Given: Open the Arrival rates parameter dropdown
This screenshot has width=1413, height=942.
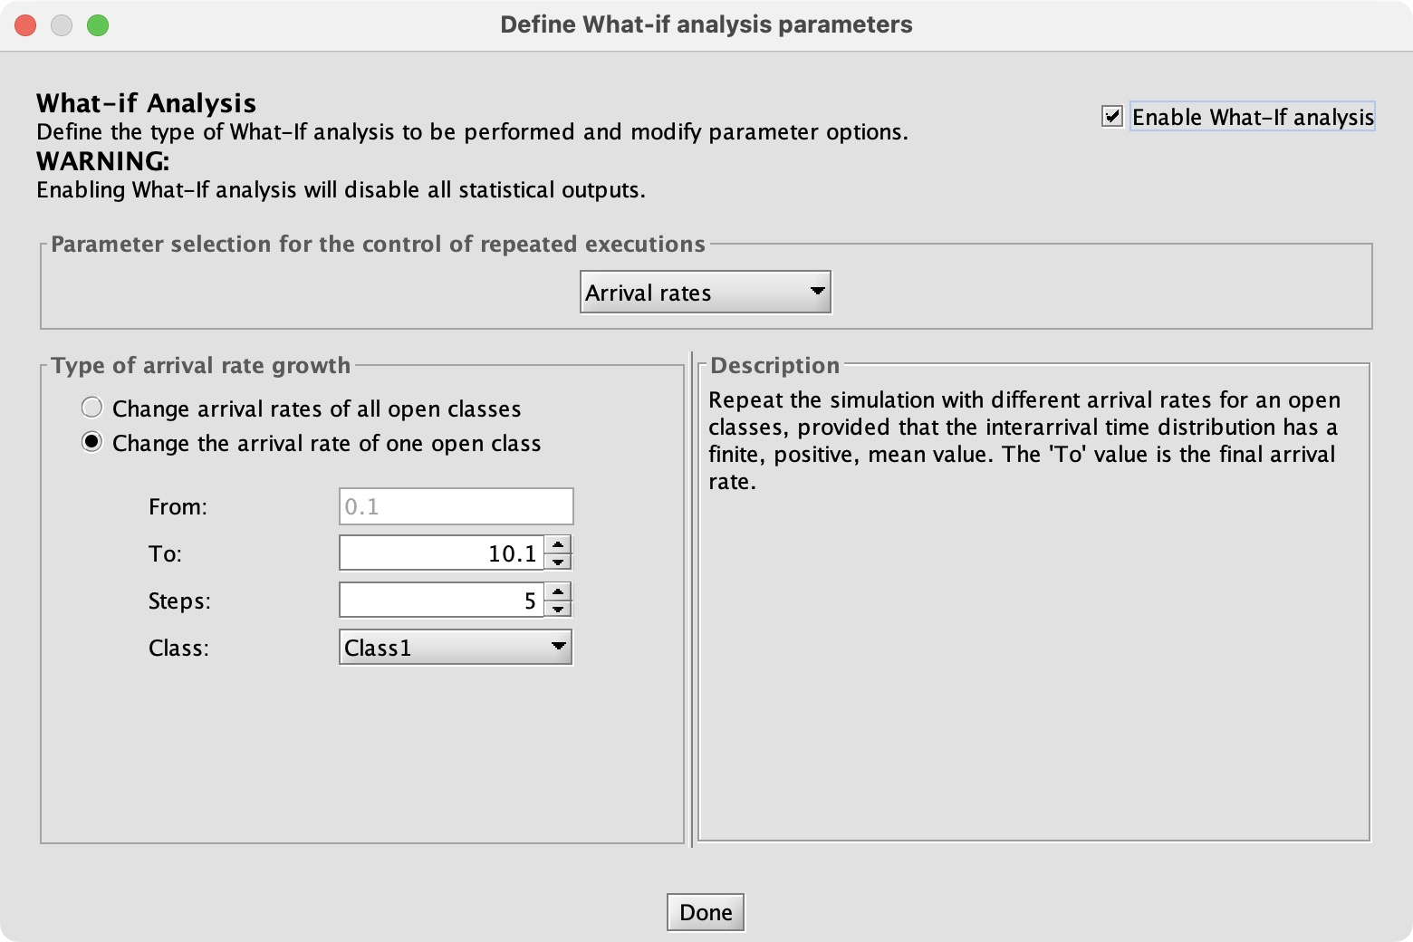Looking at the screenshot, I should pyautogui.click(x=706, y=293).
